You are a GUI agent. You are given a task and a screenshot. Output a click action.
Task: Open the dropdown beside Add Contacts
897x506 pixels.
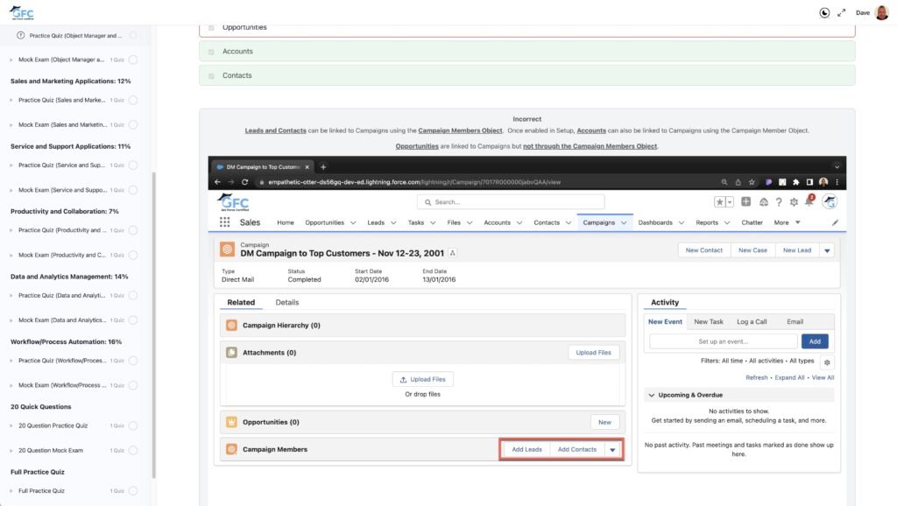(x=612, y=450)
